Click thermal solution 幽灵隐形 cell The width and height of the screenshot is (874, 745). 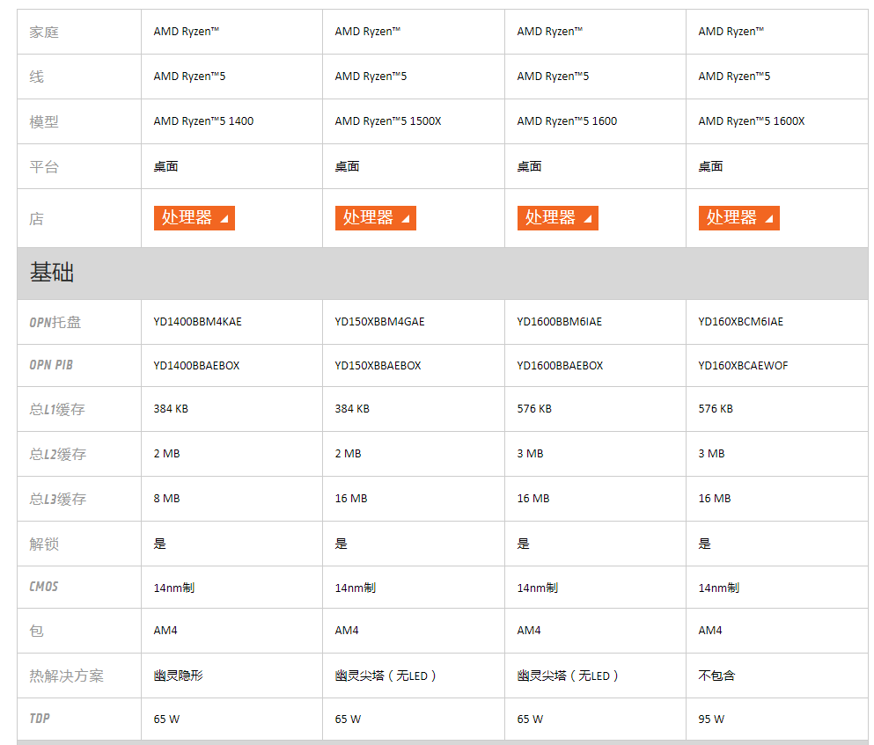[x=179, y=676]
